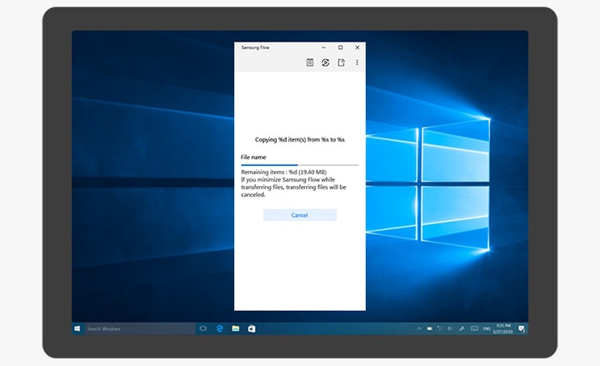Image resolution: width=600 pixels, height=366 pixels.
Task: Open File Explorer from the taskbar
Action: pos(236,328)
